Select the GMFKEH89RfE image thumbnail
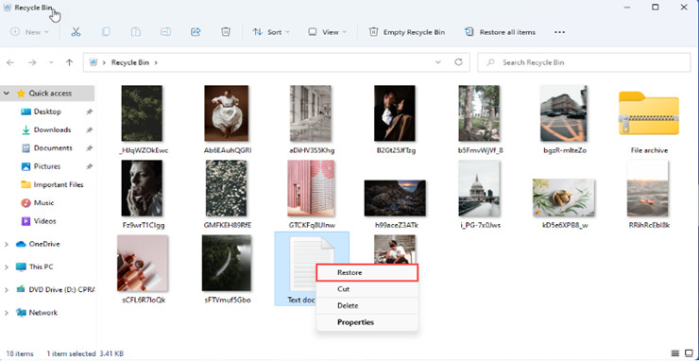The width and height of the screenshot is (699, 361). 227,188
